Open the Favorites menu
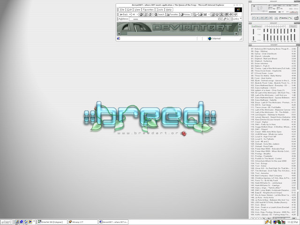 [148, 9]
